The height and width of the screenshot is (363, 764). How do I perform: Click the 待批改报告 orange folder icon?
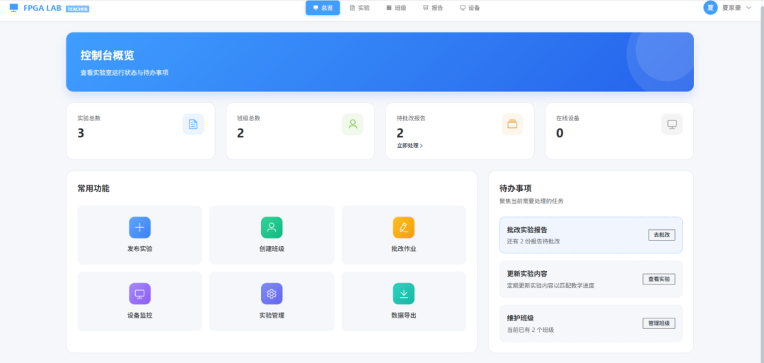(512, 125)
